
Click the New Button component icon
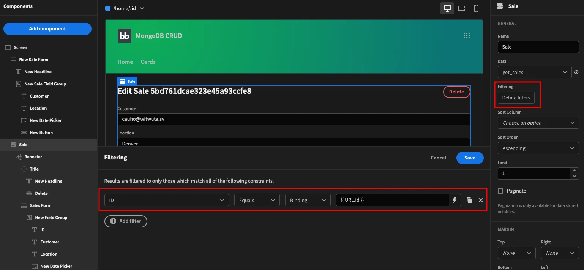coord(24,133)
